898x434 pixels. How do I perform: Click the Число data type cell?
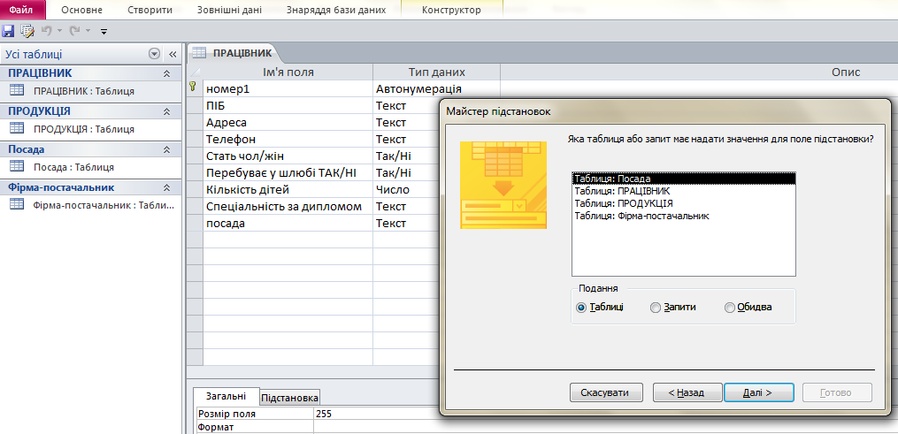click(x=407, y=189)
